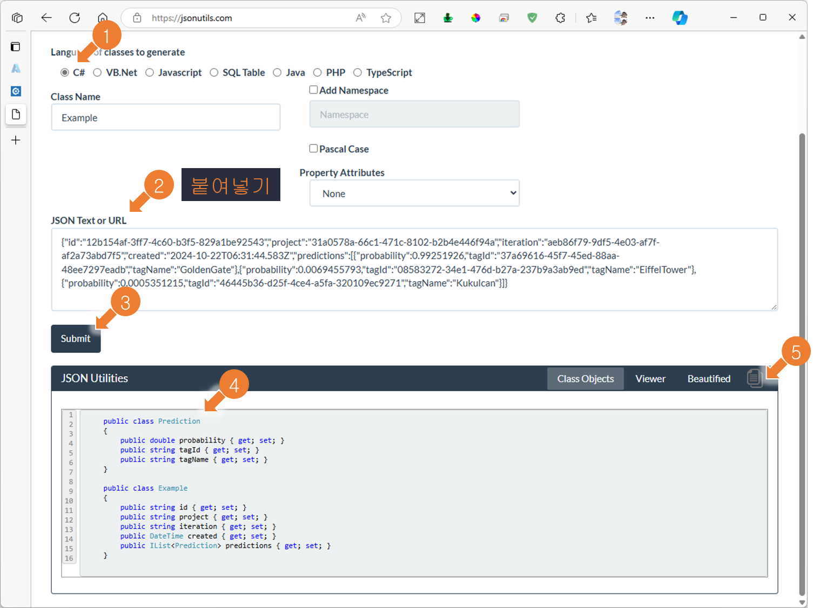The width and height of the screenshot is (813, 608).
Task: Click inside JSON Text or URL textarea
Action: click(x=414, y=270)
